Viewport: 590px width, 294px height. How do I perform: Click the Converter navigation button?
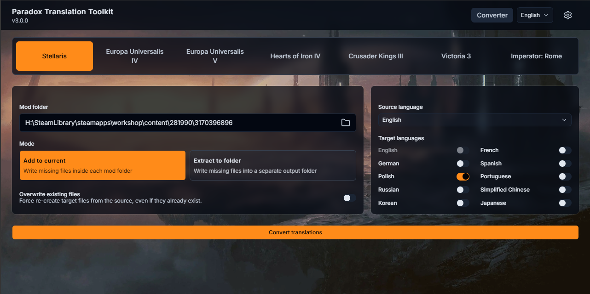pos(492,15)
